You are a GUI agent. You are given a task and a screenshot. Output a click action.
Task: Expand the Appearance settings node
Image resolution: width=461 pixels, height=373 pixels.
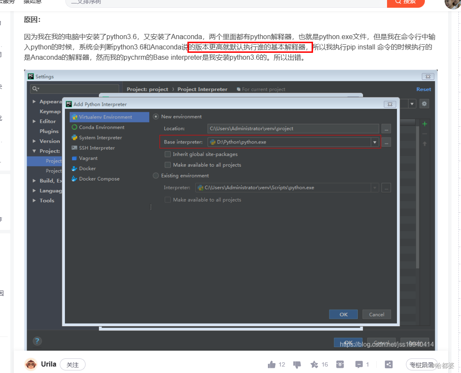point(34,101)
